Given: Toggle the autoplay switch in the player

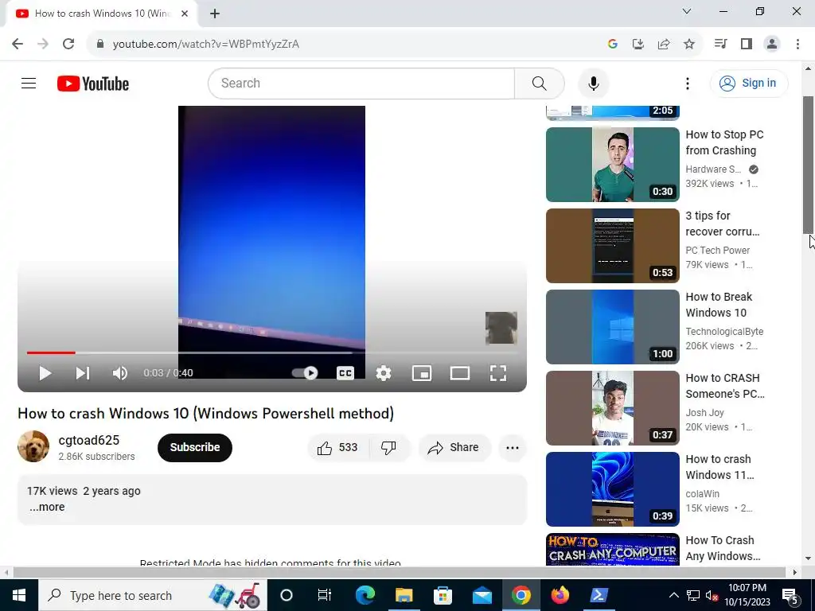Looking at the screenshot, I should (305, 373).
